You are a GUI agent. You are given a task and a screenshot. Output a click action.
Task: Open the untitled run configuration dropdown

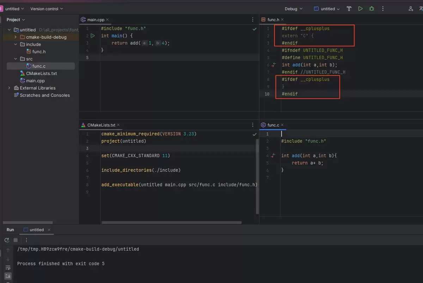pyautogui.click(x=327, y=9)
